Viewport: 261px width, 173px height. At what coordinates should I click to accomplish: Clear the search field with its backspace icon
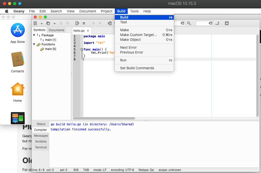[182, 23]
